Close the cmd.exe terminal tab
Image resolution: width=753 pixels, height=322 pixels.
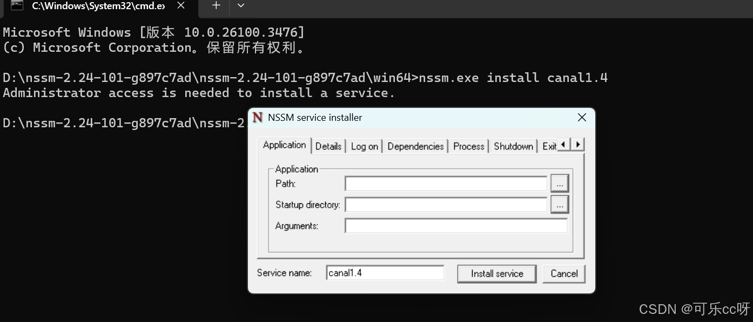point(181,5)
